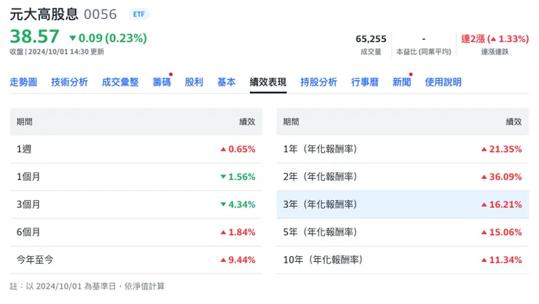
Task: Click the 15.06% five-year return value
Action: point(502,232)
